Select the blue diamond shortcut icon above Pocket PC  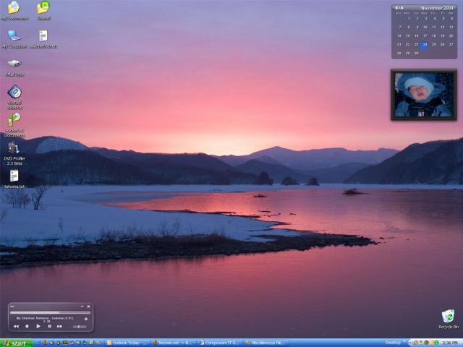coord(14,97)
